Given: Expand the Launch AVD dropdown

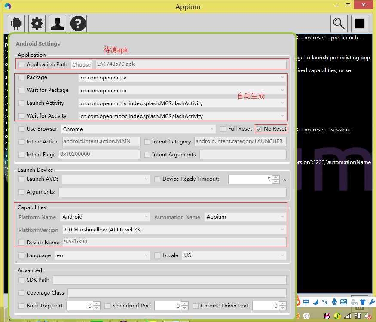Looking at the screenshot, I should point(106,179).
